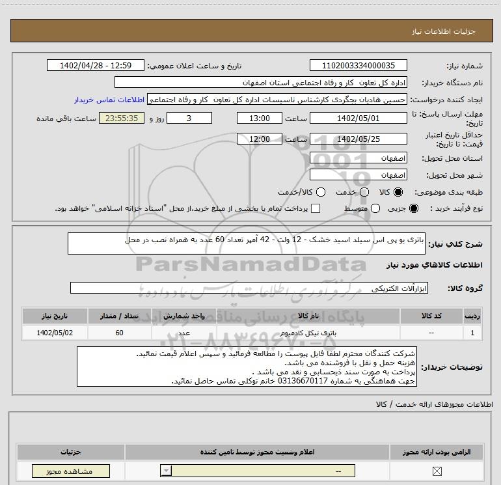The height and width of the screenshot is (485, 501).
Task: Click response deadline date 1402/05/01
Action: [x=358, y=118]
